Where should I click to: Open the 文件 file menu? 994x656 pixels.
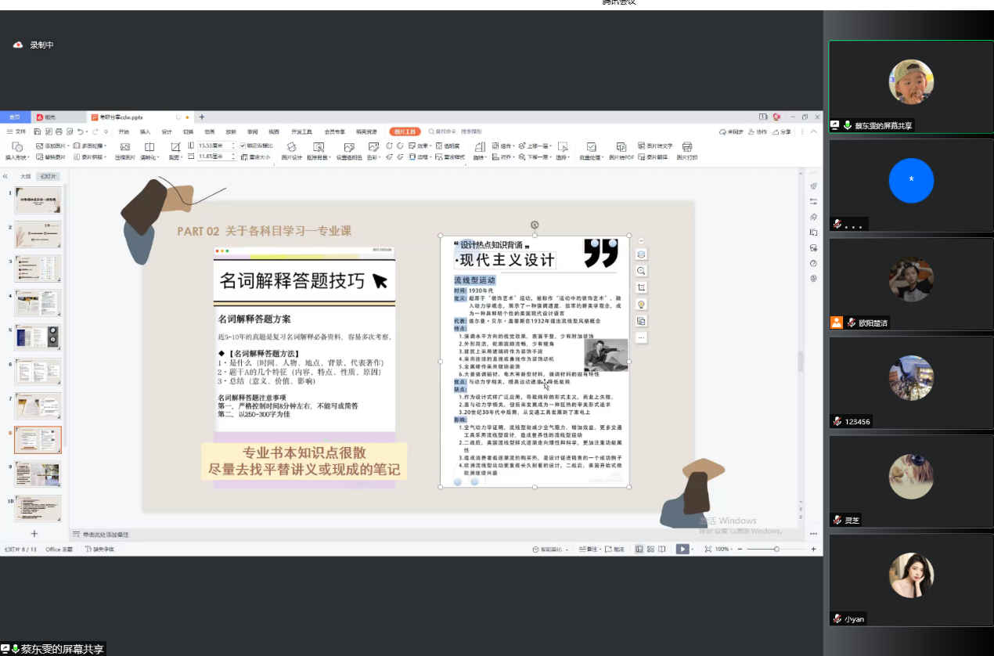pyautogui.click(x=16, y=132)
